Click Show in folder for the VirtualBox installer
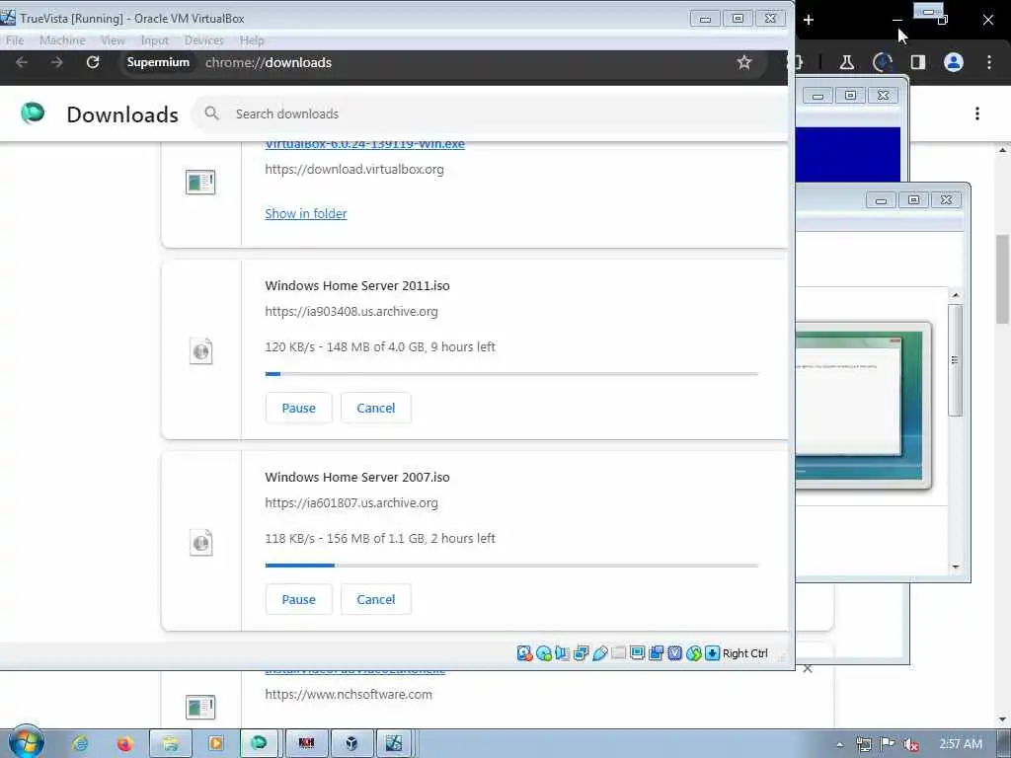Image resolution: width=1011 pixels, height=758 pixels. [306, 213]
